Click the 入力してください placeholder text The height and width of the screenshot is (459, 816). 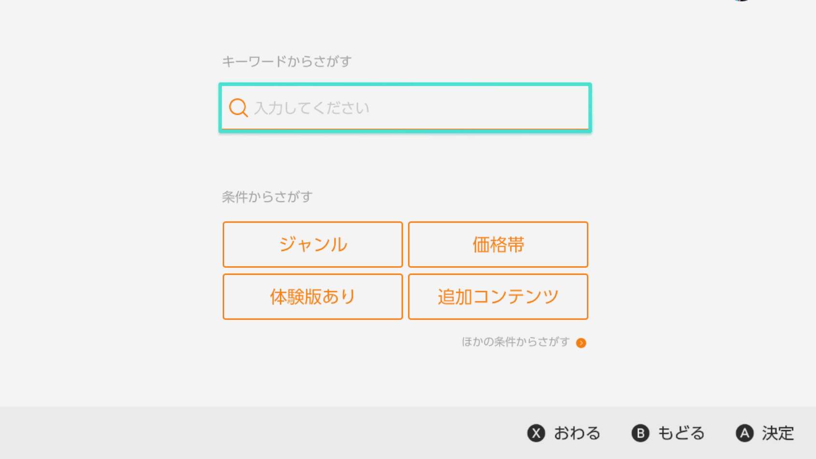click(311, 108)
